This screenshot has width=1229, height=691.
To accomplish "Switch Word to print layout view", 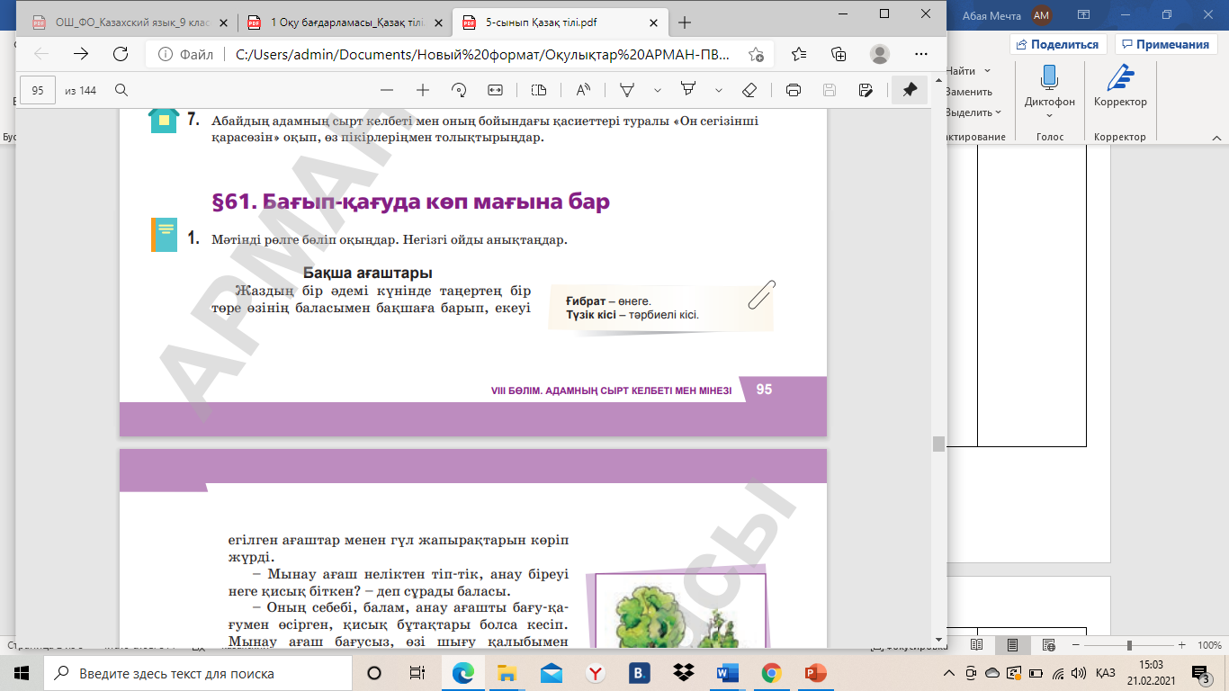I will [x=1012, y=645].
